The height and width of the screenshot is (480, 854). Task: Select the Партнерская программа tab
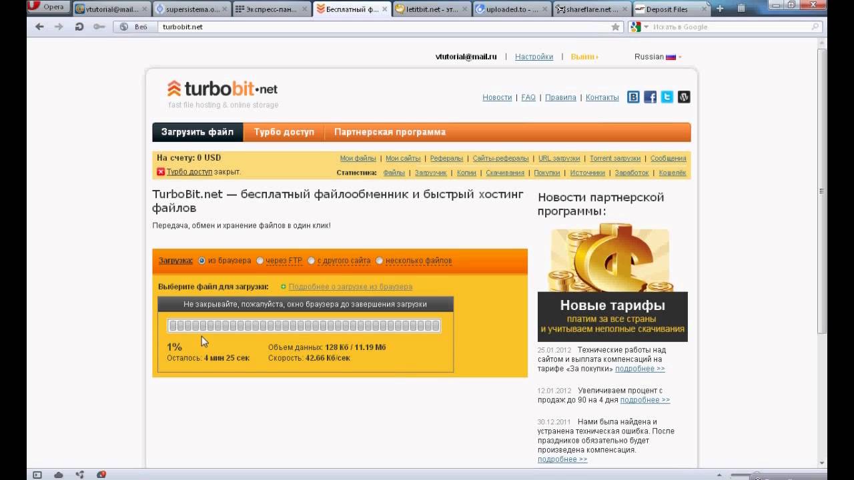[390, 132]
